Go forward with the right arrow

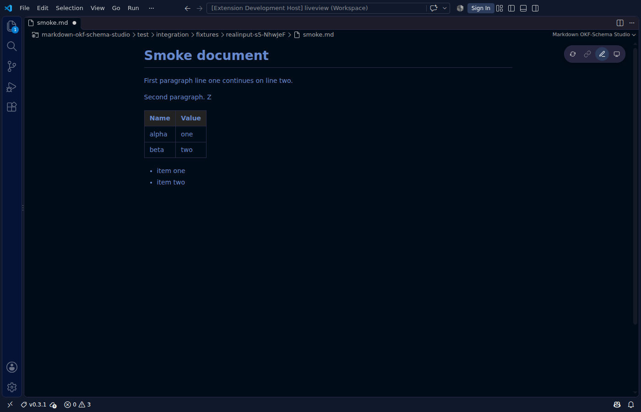200,8
